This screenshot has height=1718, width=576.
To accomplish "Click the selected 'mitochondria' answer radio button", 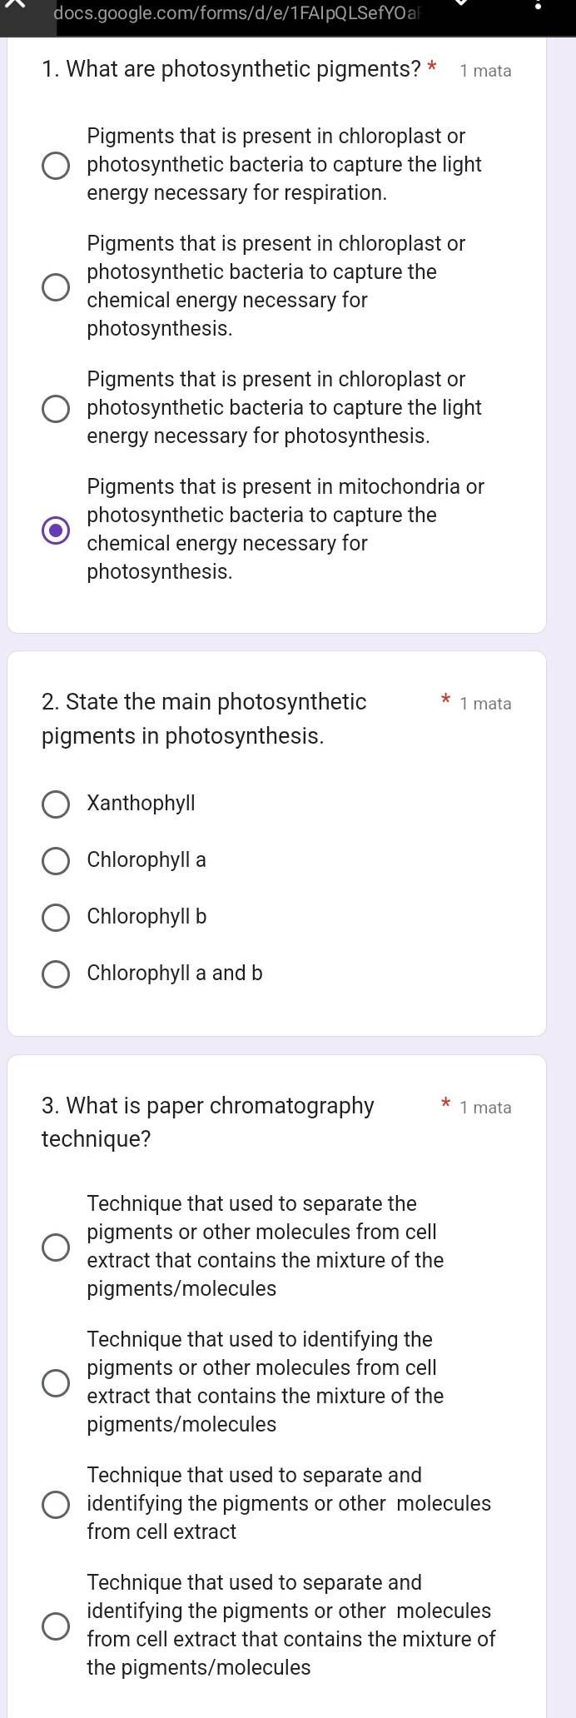I will point(56,530).
